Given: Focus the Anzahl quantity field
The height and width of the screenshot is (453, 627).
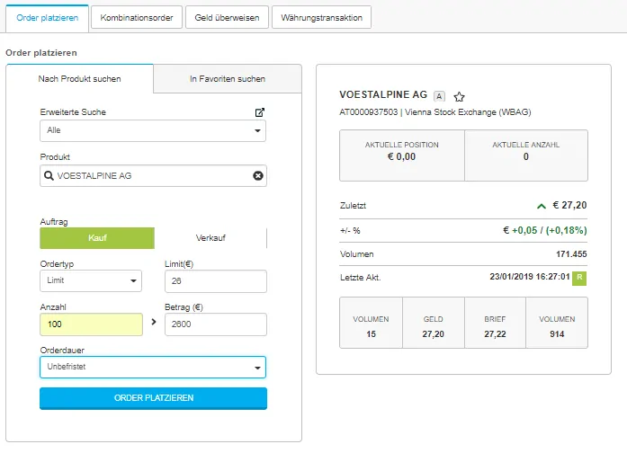Looking at the screenshot, I should coord(91,324).
